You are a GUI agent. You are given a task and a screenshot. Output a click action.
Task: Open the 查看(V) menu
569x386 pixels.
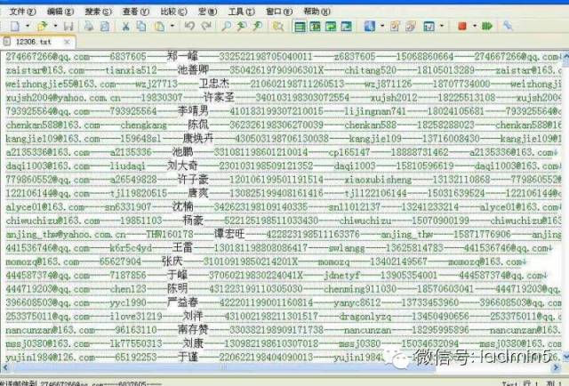pos(136,12)
